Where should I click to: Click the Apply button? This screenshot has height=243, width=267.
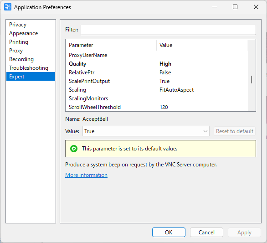[244, 232]
